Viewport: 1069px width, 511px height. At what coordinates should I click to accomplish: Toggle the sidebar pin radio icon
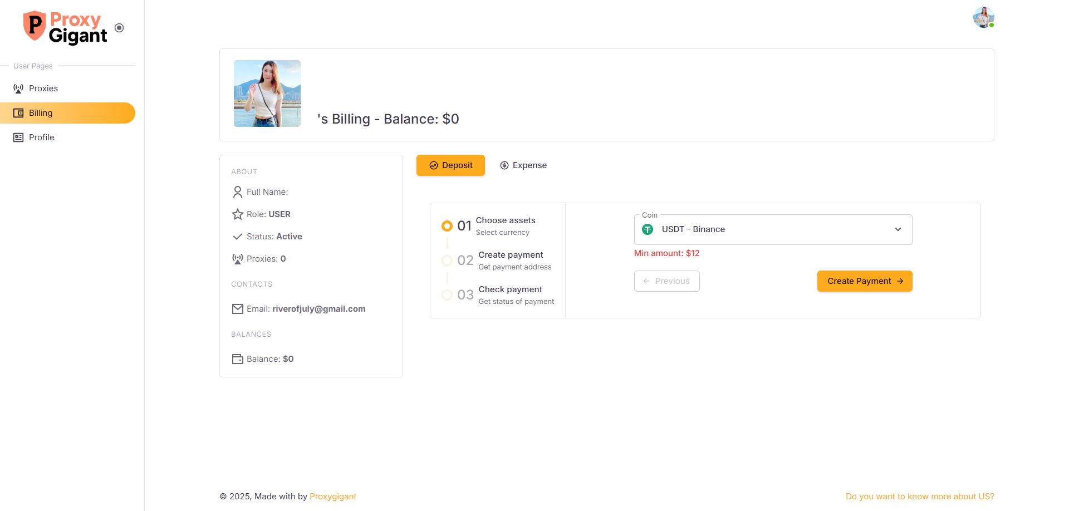coord(119,28)
